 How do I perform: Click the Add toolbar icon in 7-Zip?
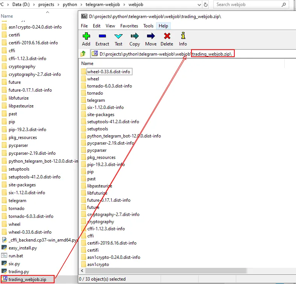click(x=86, y=36)
